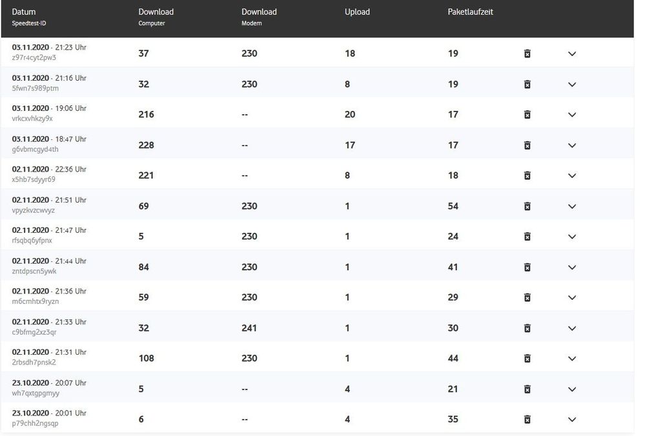The image size is (645, 436).
Task: Trash the 23.10.2020 20:01 Uhr speedtest
Action: click(527, 419)
